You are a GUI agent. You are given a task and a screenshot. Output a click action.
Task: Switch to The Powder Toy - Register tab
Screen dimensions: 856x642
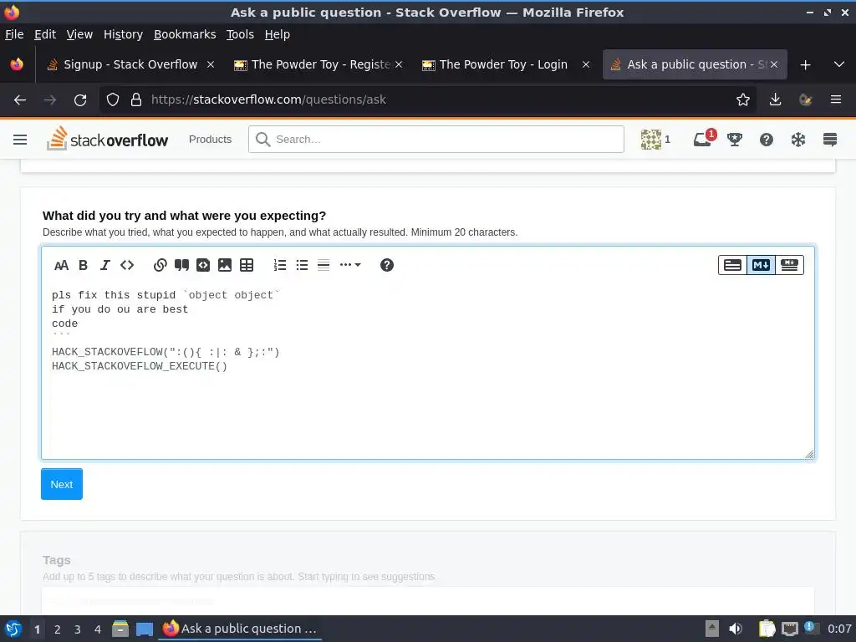pyautogui.click(x=319, y=64)
